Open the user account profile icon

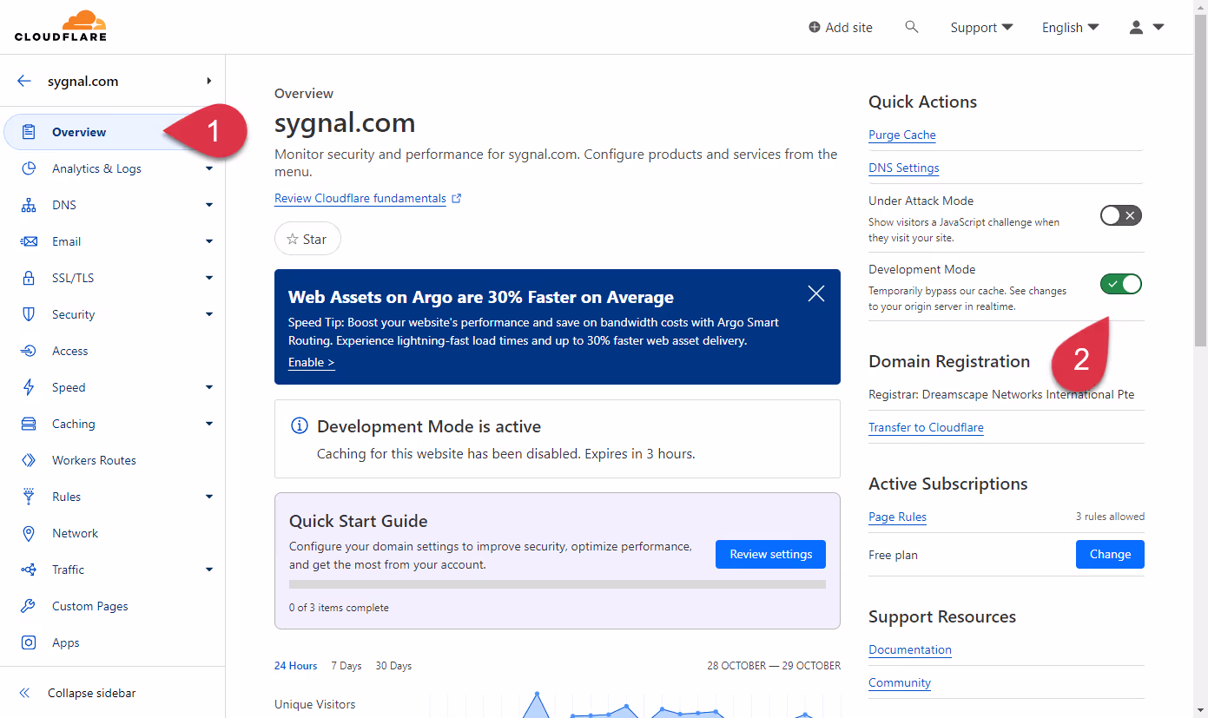tap(1136, 27)
